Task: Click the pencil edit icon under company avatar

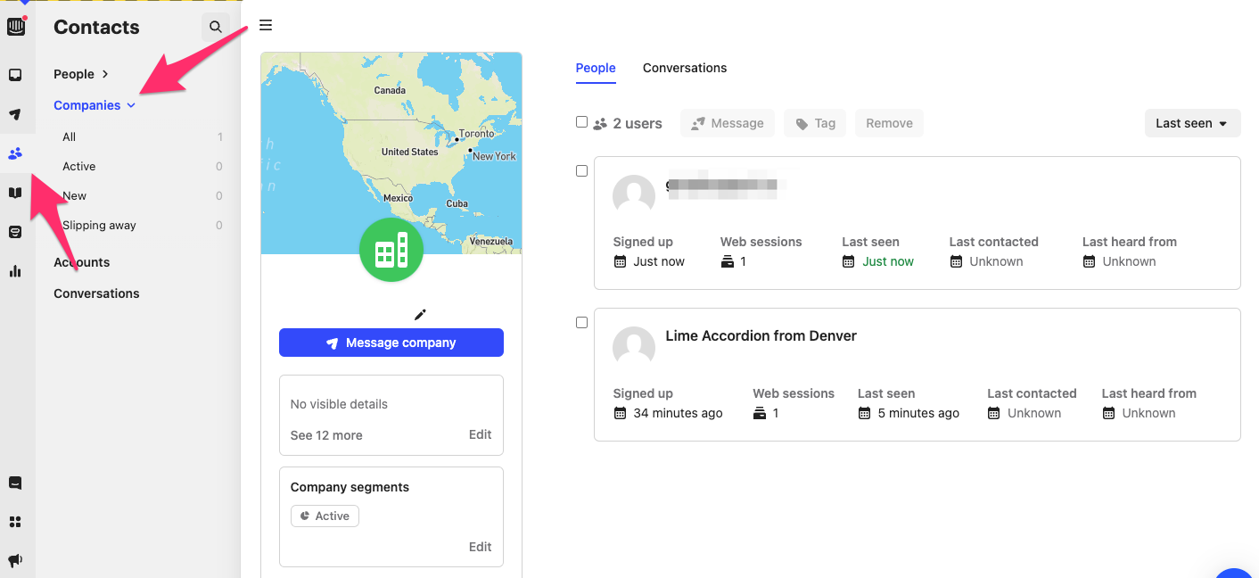Action: click(420, 314)
